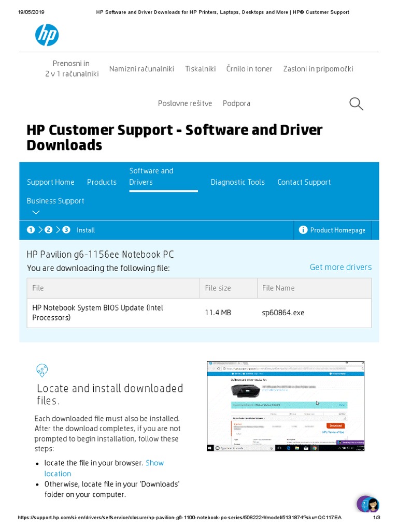The width and height of the screenshot is (398, 530).
Task: Click the download disc icon above Locate heading
Action: coord(42,371)
